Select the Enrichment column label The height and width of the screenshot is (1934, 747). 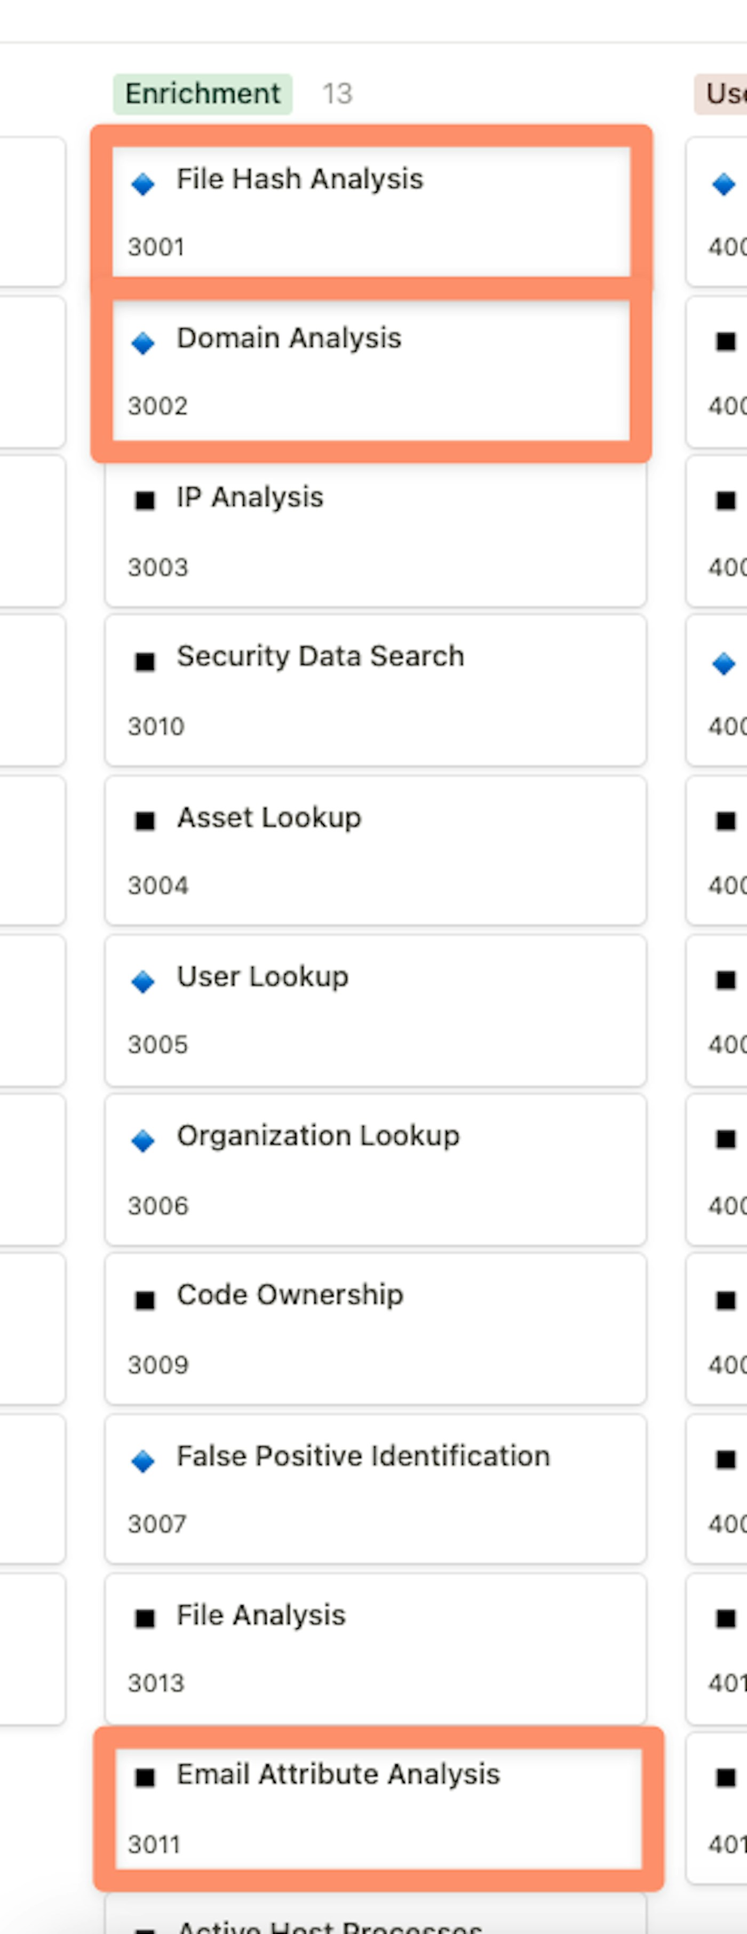coord(202,94)
